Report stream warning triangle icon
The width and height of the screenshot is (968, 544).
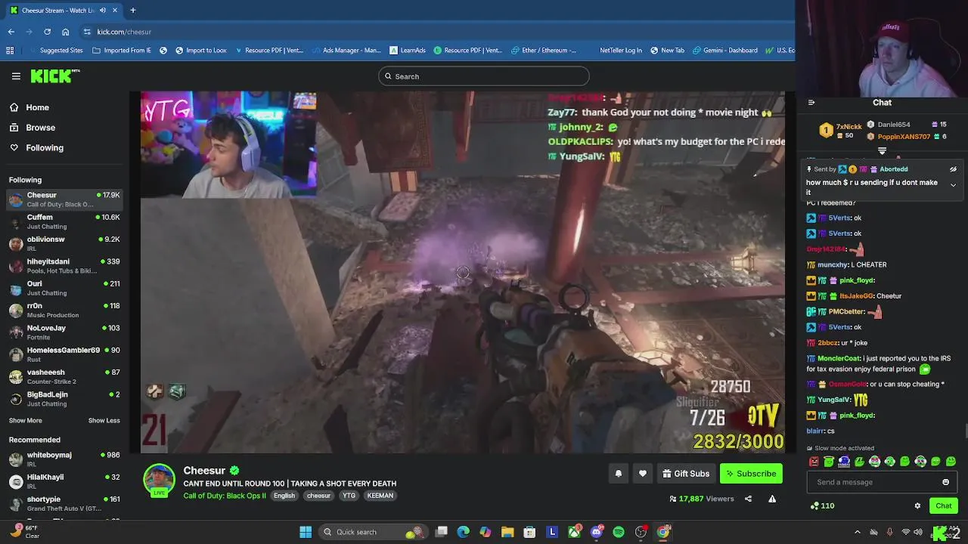(x=772, y=499)
